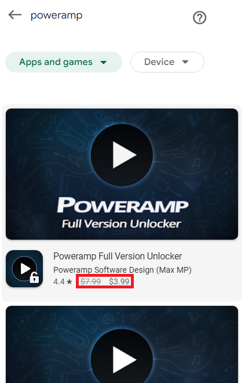Click the star rating icon beside 4.4
This screenshot has width=245, height=383.
pos(70,281)
